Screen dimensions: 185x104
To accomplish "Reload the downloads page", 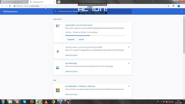I will (10, 6).
